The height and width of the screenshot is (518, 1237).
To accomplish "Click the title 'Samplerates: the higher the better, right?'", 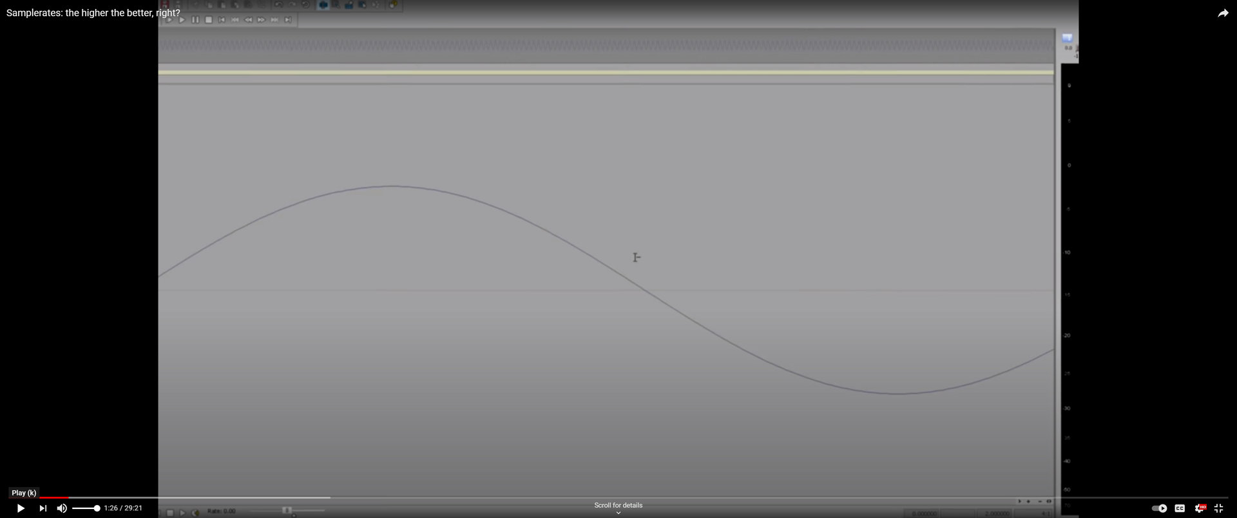I will [93, 13].
